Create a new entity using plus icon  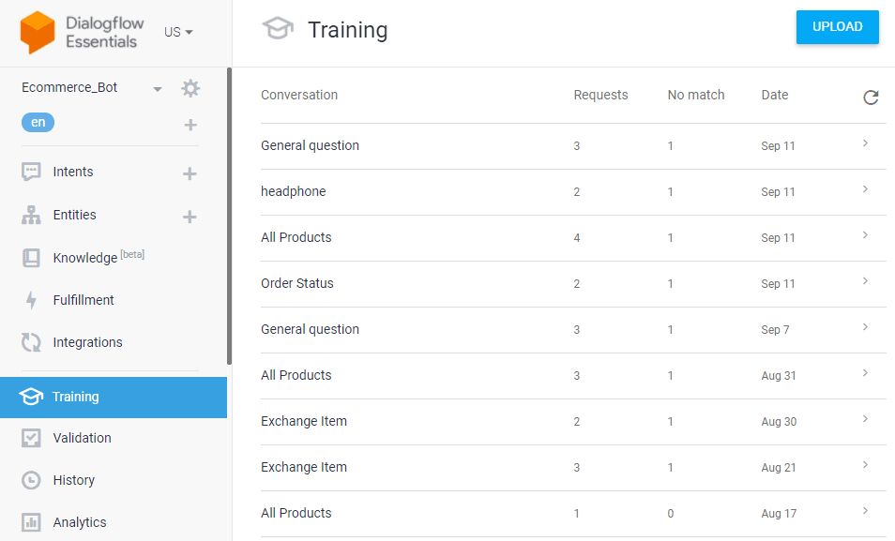pyautogui.click(x=190, y=217)
